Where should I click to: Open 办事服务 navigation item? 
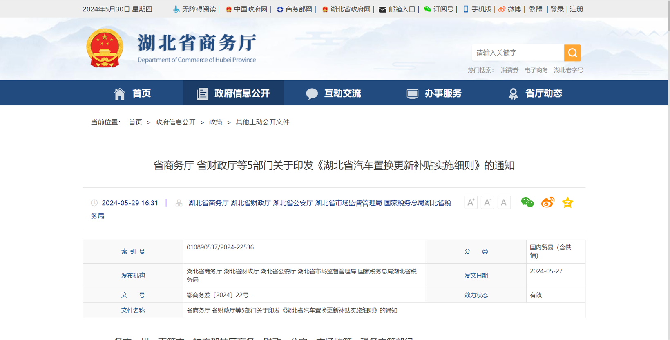pyautogui.click(x=434, y=93)
